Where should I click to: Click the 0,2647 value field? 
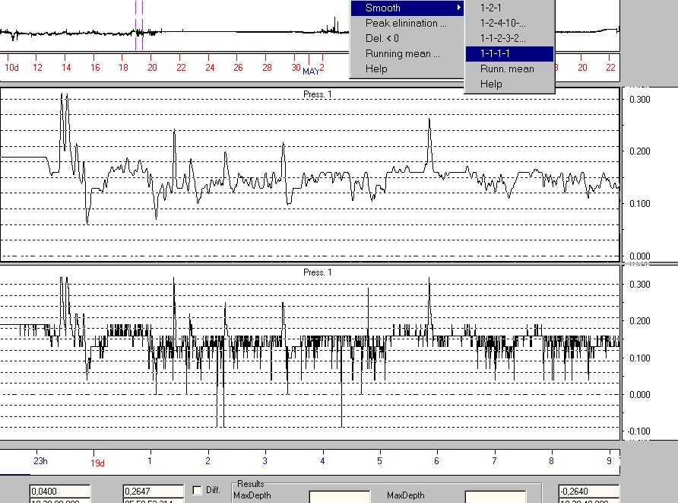click(x=153, y=492)
